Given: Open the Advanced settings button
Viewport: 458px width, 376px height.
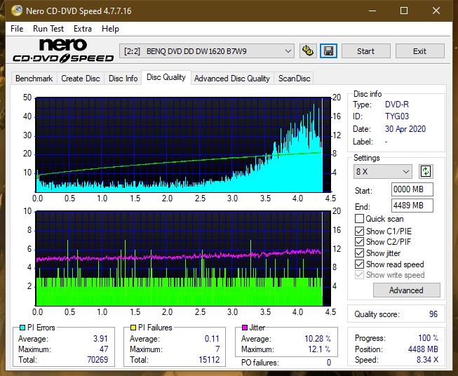Looking at the screenshot, I should (x=406, y=290).
